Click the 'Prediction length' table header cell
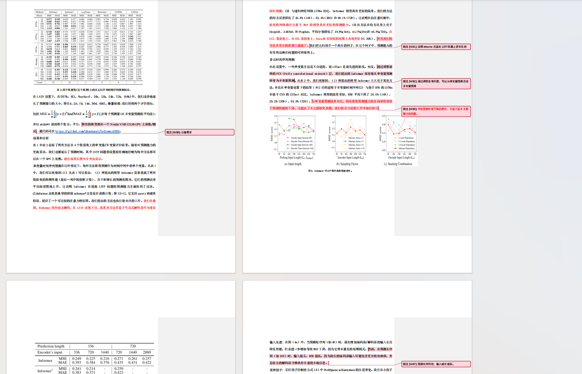This screenshot has height=374, width=582. 51,346
